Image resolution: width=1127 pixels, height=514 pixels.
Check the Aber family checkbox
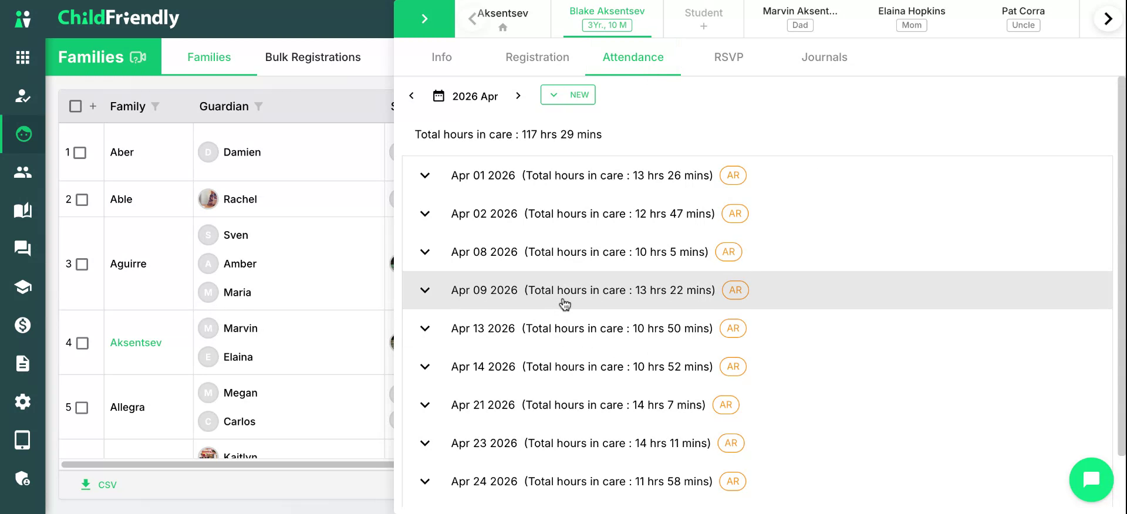pos(80,153)
